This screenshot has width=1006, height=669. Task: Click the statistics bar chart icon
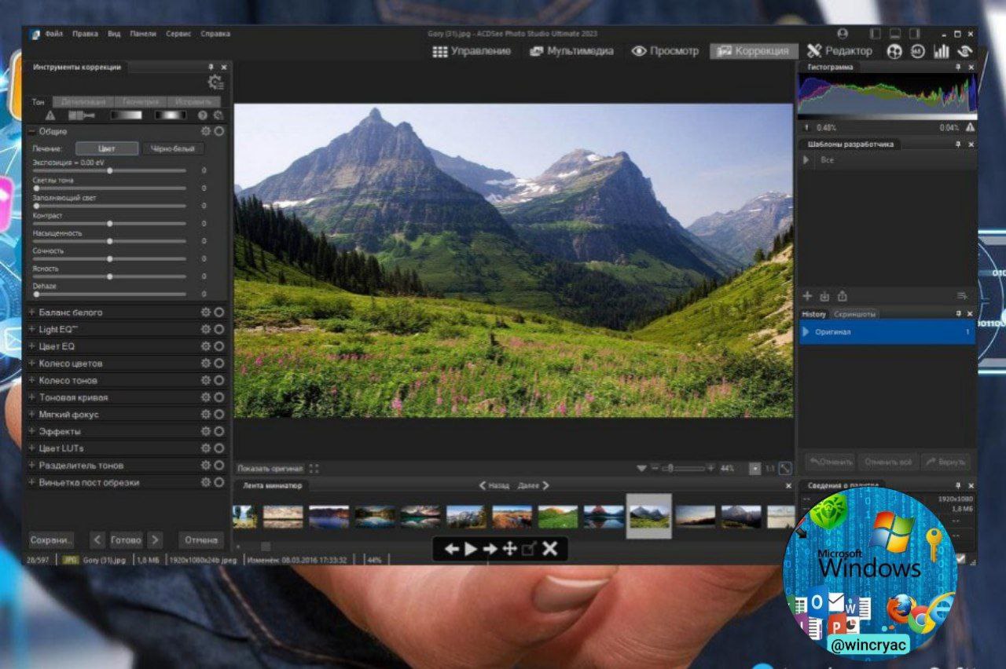click(942, 51)
